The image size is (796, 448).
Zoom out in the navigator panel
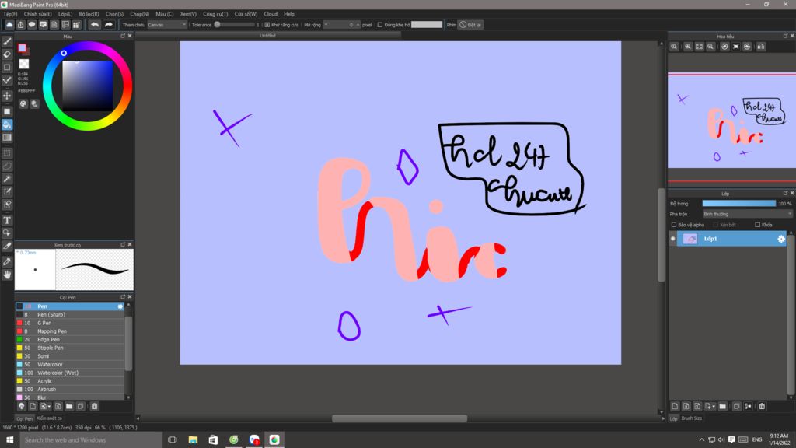click(710, 47)
